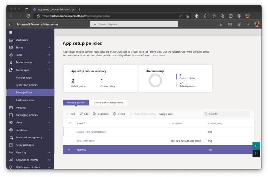Open Permission policies in sidebar

click(26, 85)
